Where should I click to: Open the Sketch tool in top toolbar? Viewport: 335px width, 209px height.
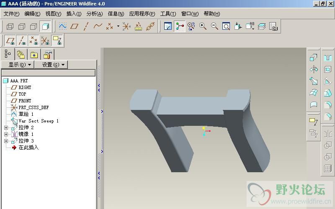(x=62, y=26)
